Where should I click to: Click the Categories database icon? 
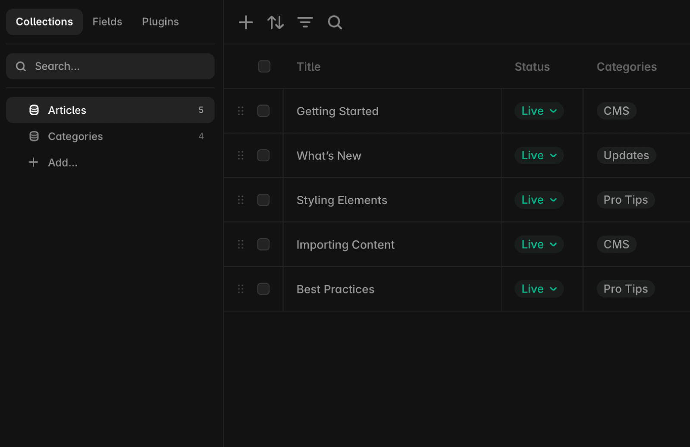coord(34,136)
